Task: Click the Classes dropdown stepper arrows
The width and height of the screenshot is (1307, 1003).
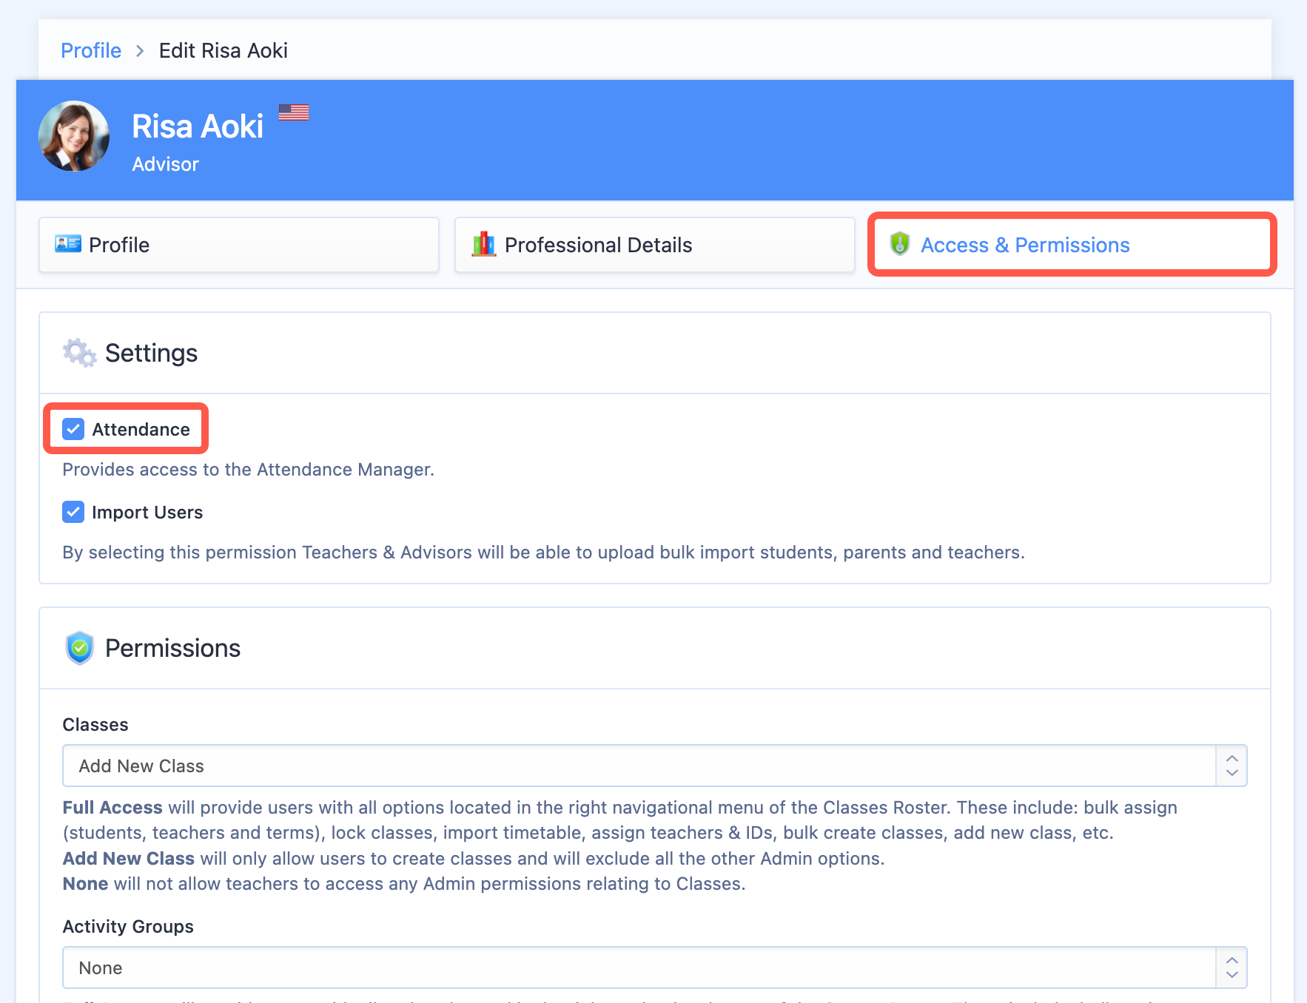Action: tap(1232, 766)
